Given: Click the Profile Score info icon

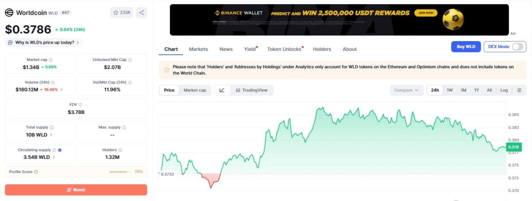Looking at the screenshot, I should pyautogui.click(x=36, y=172).
